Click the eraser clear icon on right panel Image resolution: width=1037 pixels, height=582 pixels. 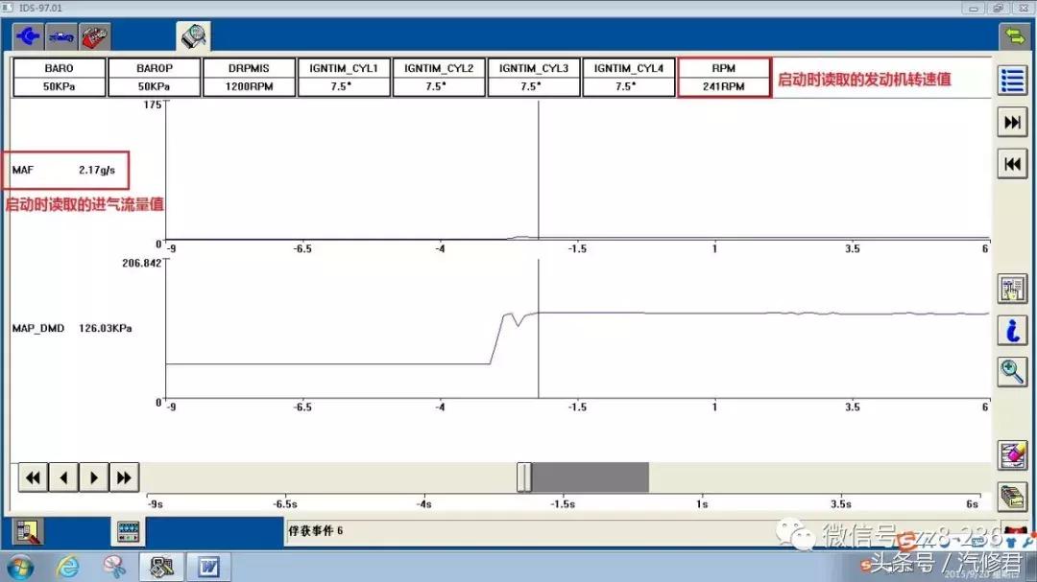point(1013,455)
